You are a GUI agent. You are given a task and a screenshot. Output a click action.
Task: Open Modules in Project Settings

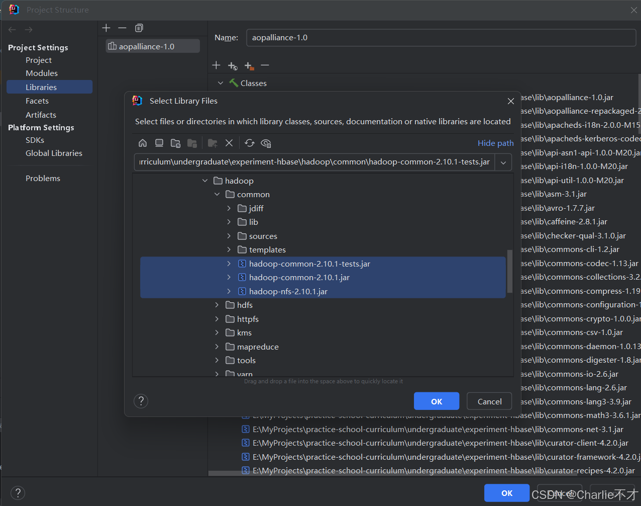[x=42, y=73]
